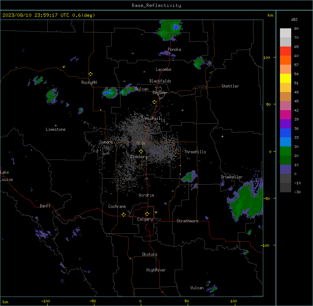Pick the yellow 51-54 dBZ legend swatch

(x=285, y=78)
